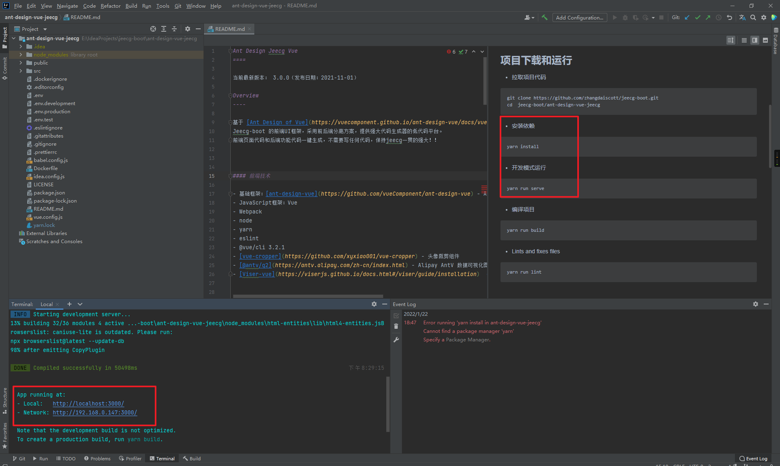Viewport: 780px width, 466px height.
Task: Toggle Editor and Preview view mode
Action: tap(755, 40)
